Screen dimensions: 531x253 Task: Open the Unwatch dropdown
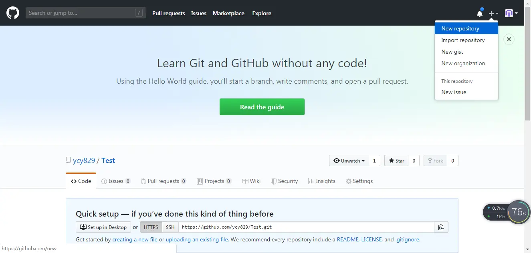(349, 161)
